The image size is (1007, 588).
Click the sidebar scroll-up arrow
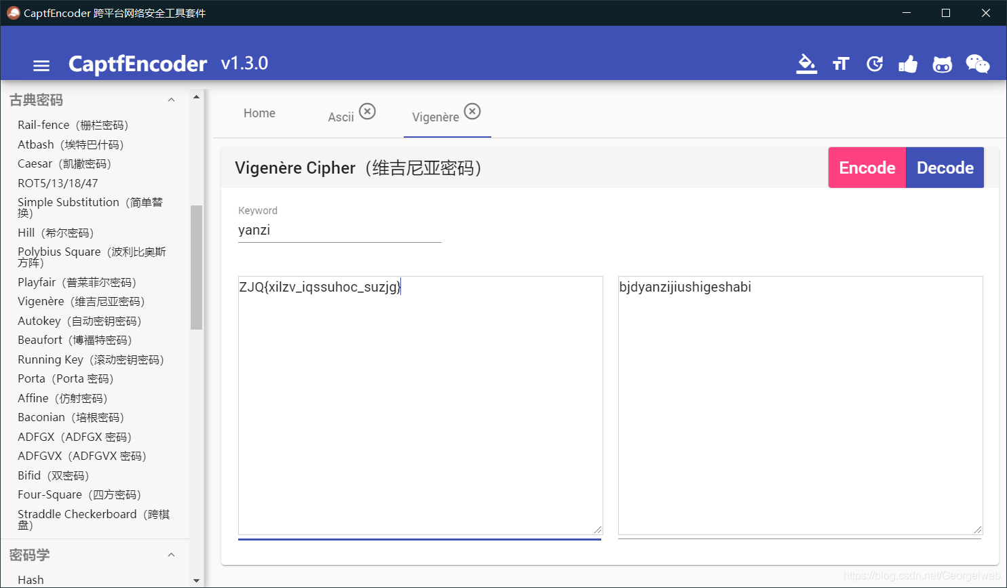[196, 97]
